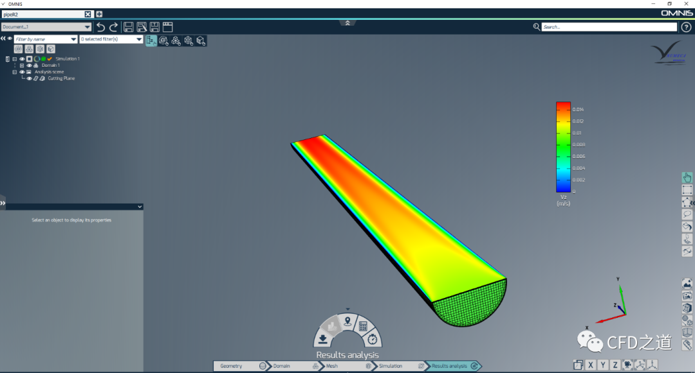Image resolution: width=695 pixels, height=373 pixels.
Task: Open the Filter by name dropdown
Action: point(46,39)
